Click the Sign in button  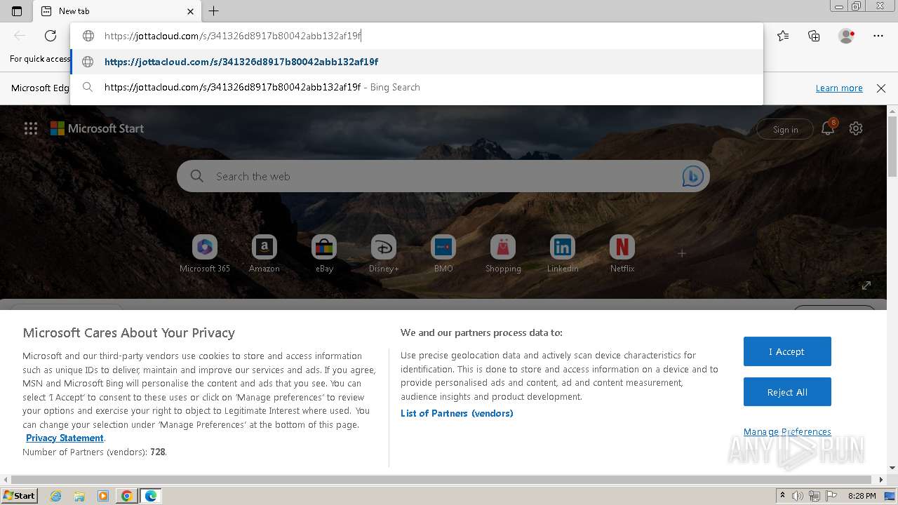click(x=785, y=129)
